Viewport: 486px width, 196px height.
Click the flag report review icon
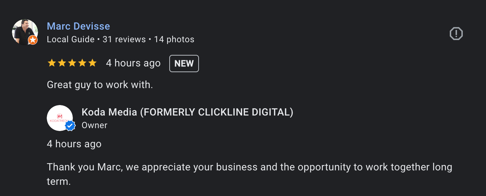(x=456, y=34)
